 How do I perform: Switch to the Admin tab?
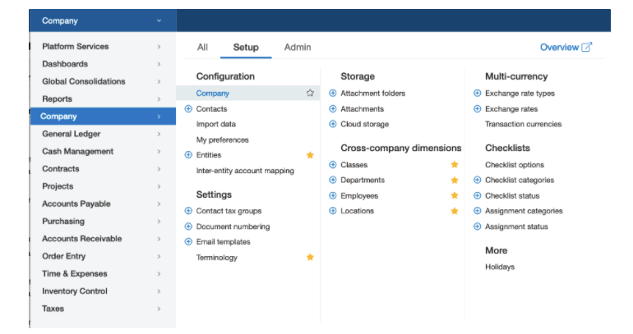click(298, 47)
